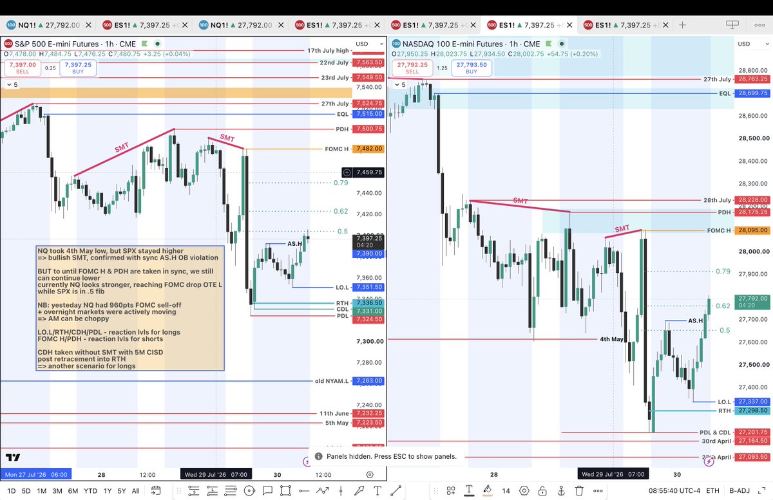This screenshot has height=500, width=773.
Task: Click the info icon in Panels hidden notice
Action: 319,456
